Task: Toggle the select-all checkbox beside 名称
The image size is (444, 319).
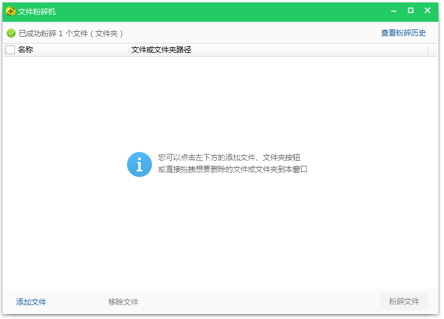Action: pyautogui.click(x=10, y=50)
